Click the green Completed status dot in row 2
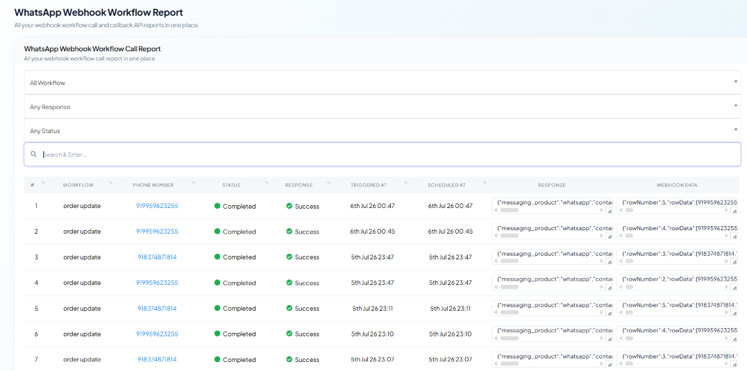The height and width of the screenshot is (371, 747). coord(217,231)
